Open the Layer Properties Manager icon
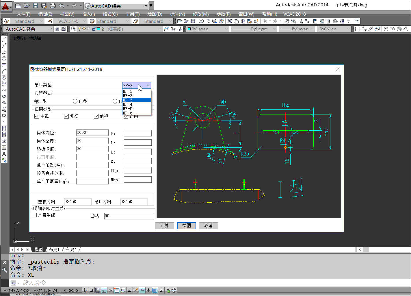 [x=73, y=29]
